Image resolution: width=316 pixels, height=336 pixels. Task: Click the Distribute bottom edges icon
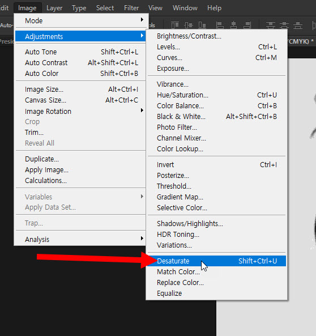298,25
